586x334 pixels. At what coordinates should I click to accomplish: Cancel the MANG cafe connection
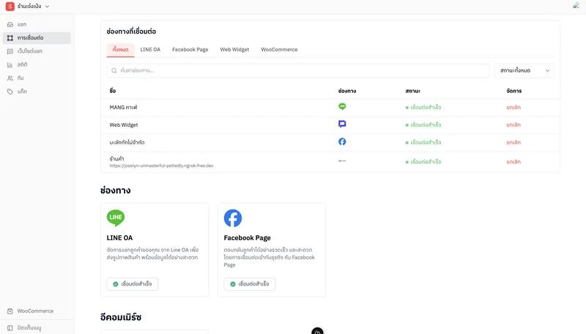pos(513,108)
